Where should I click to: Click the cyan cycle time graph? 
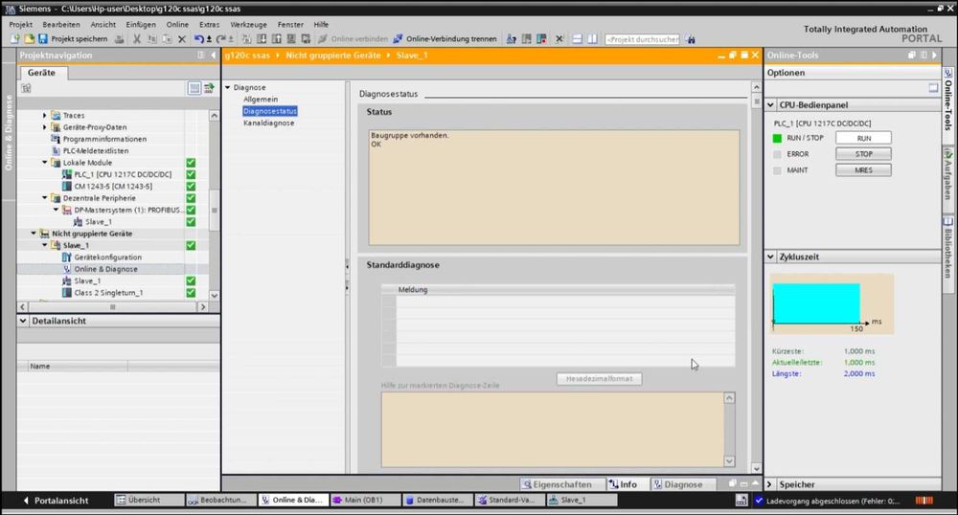(816, 303)
